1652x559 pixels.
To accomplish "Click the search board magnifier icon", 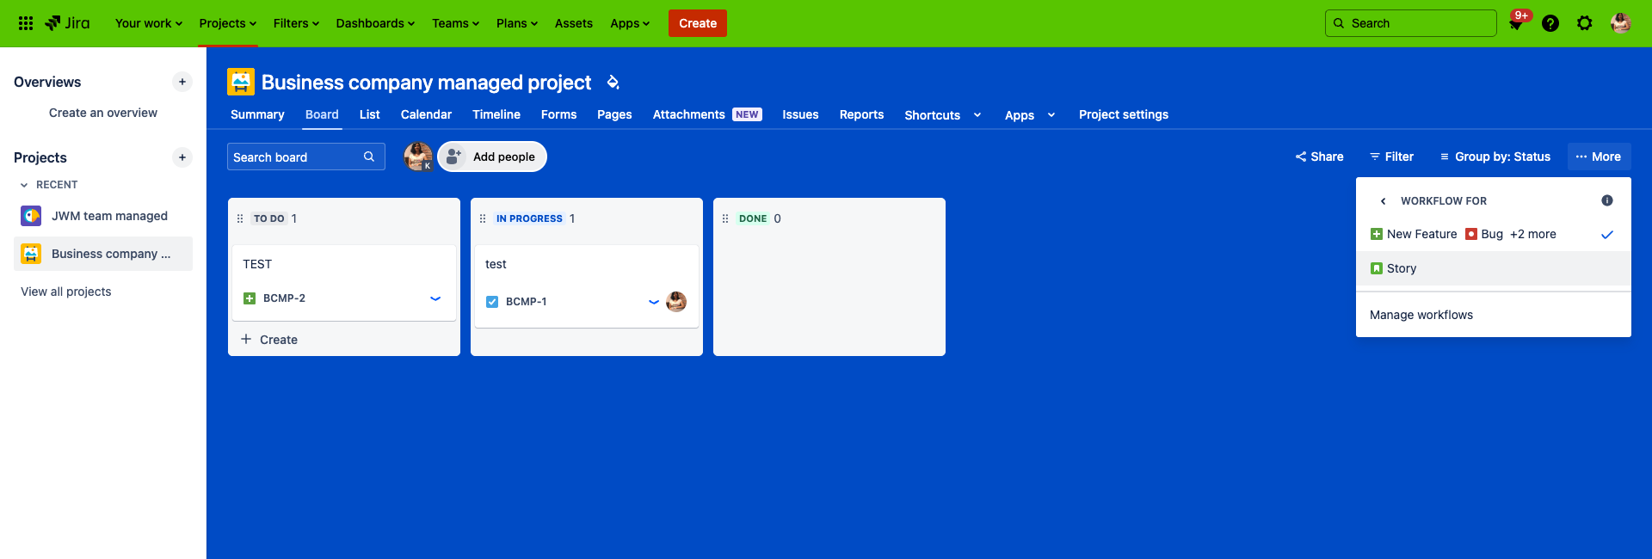I will click(x=369, y=157).
